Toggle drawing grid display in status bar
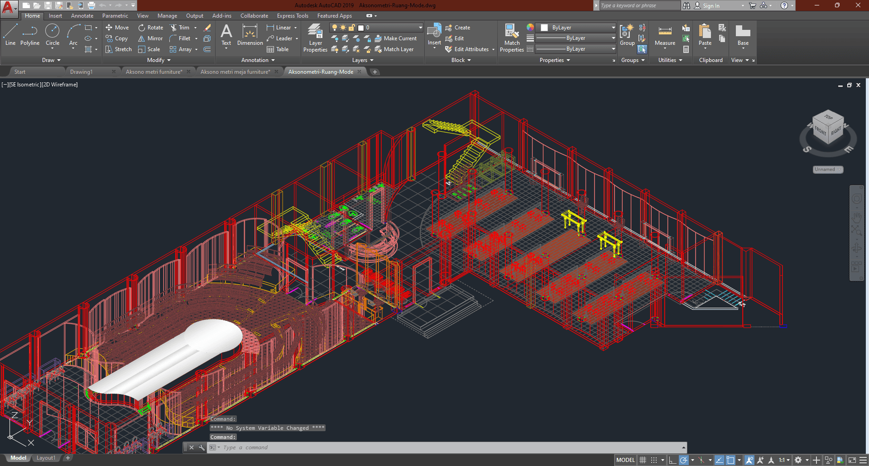The height and width of the screenshot is (466, 869). (x=643, y=460)
